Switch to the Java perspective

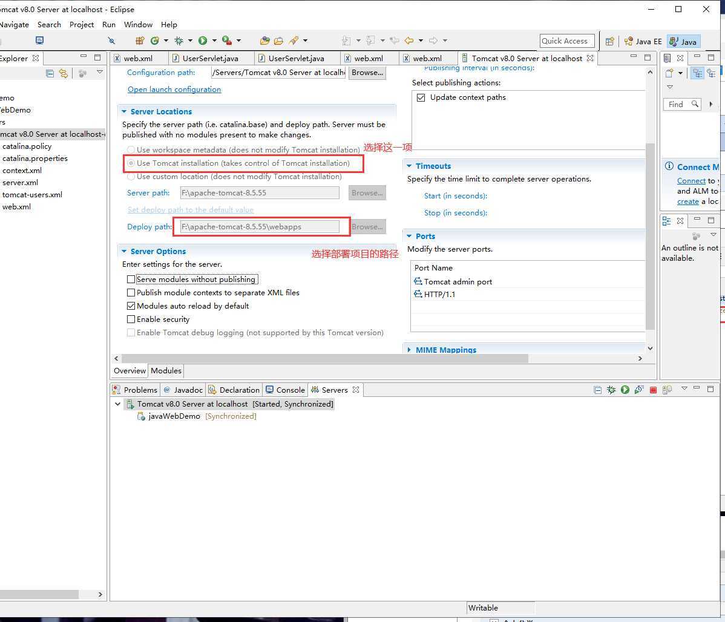(x=683, y=42)
